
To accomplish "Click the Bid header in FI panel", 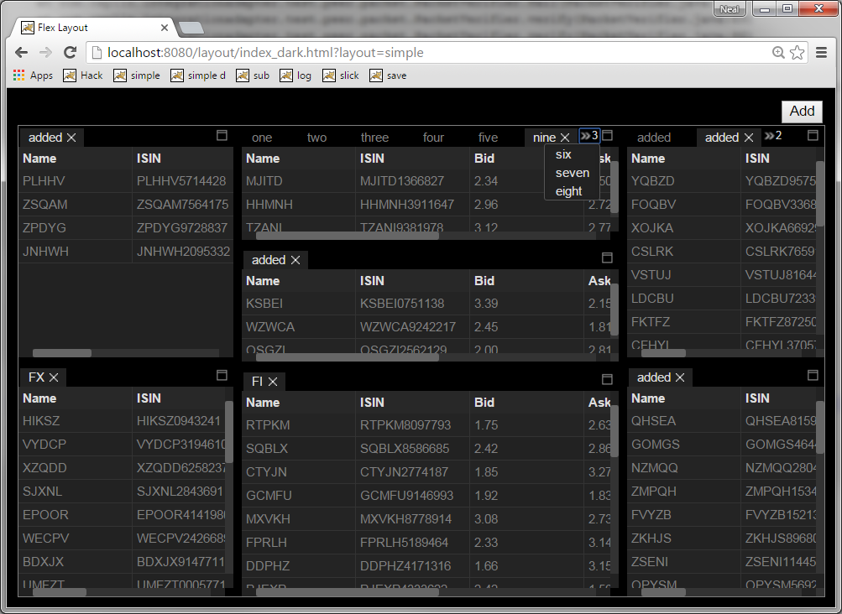I will pyautogui.click(x=484, y=403).
